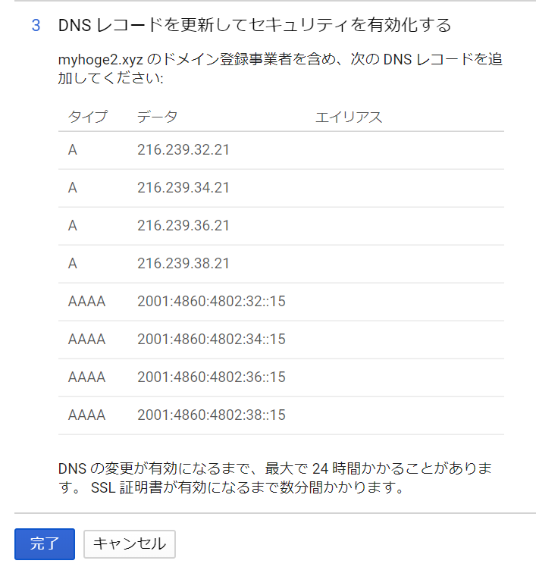Select the IP address 216.239.38.21
536x570 pixels.
(x=183, y=264)
